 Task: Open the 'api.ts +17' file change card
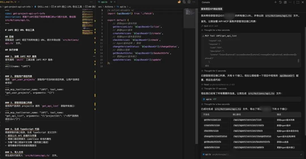[251, 99]
